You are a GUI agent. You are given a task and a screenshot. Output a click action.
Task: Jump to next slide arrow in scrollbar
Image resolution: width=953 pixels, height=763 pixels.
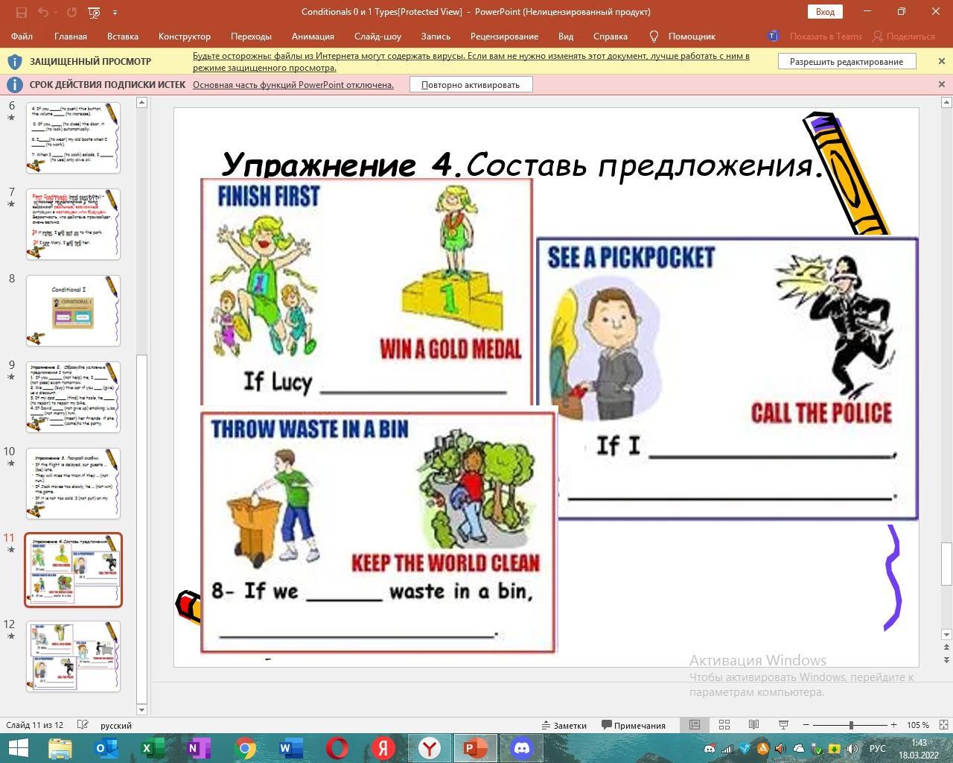click(x=946, y=660)
